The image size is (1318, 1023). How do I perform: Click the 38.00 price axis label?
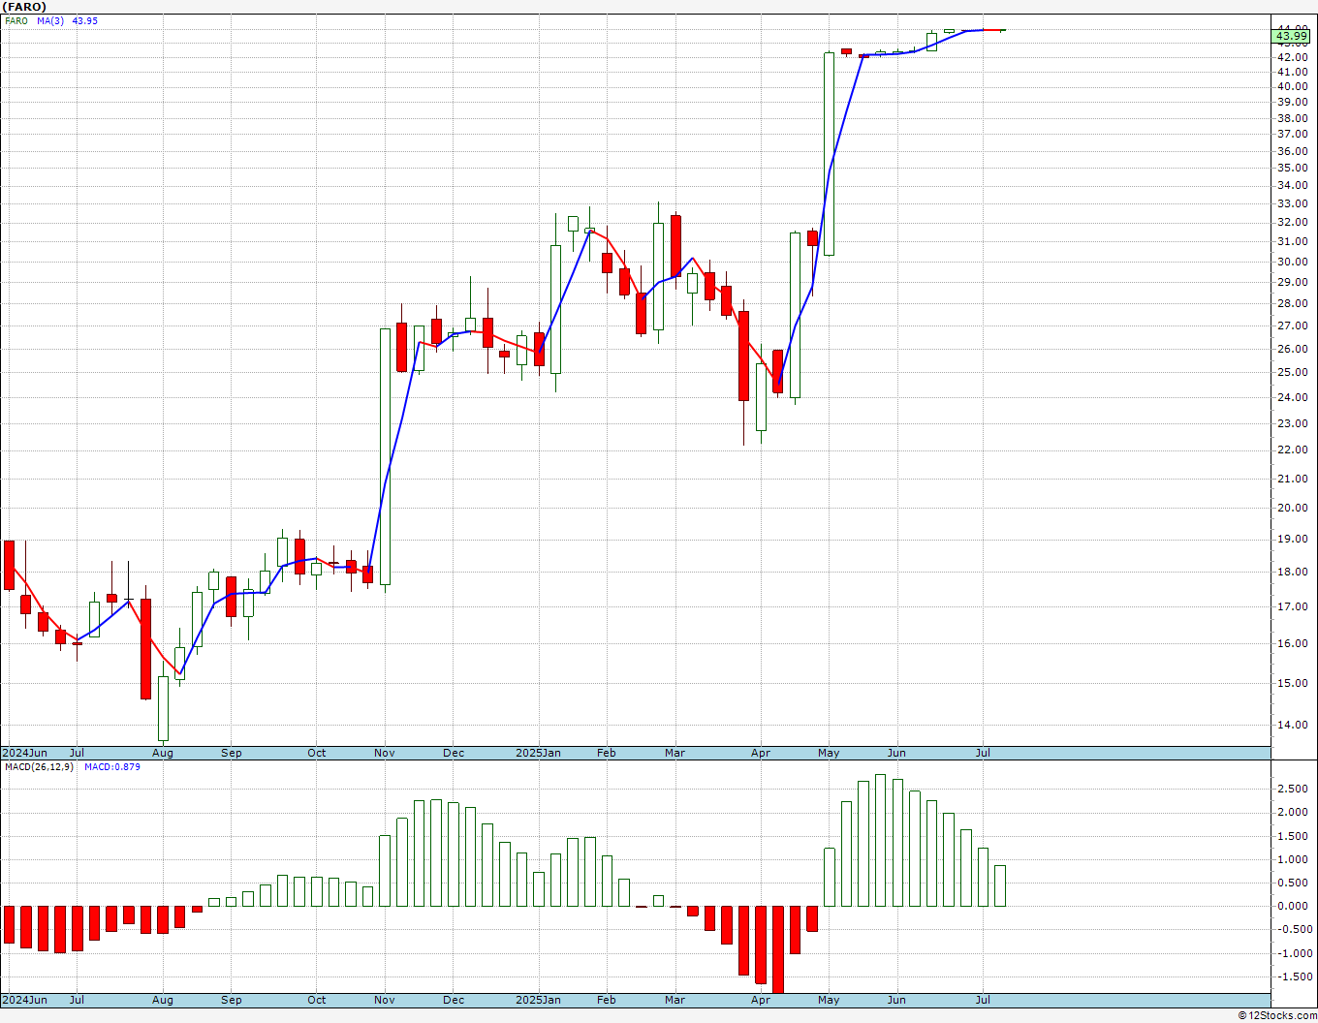click(x=1291, y=118)
